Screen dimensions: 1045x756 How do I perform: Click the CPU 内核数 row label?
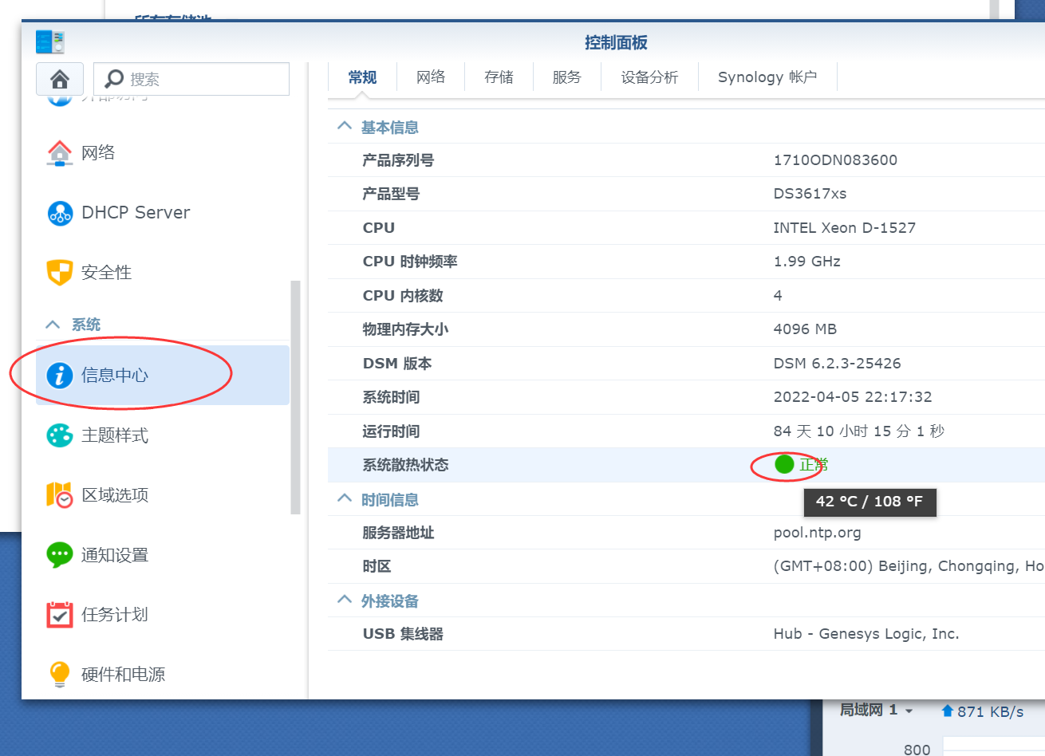(403, 296)
